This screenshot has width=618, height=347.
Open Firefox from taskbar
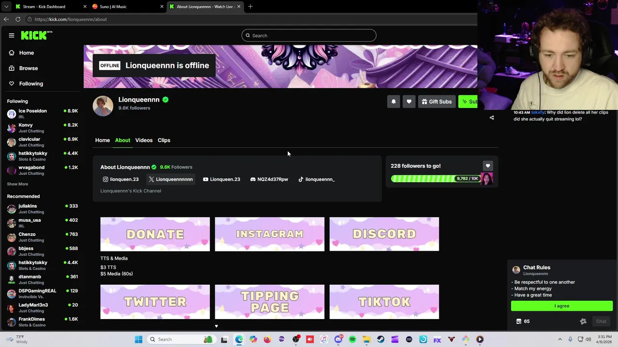click(x=267, y=339)
